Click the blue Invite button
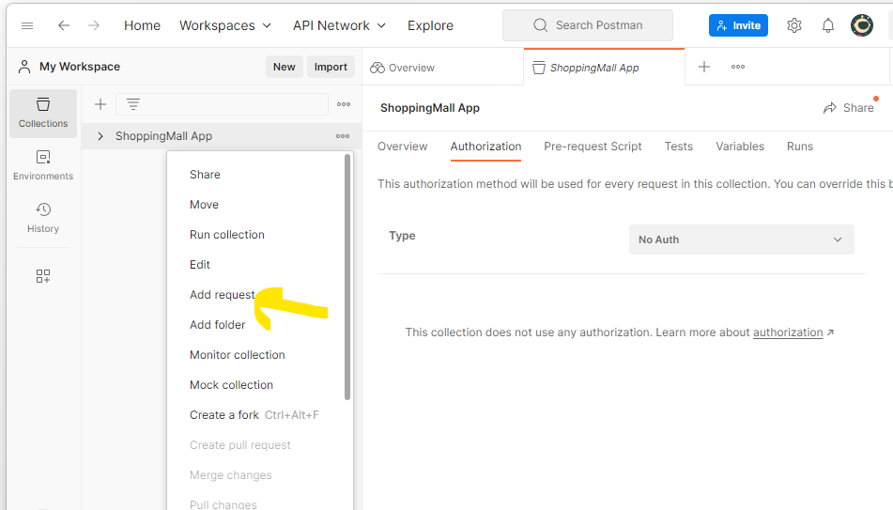Screen dimensions: 893x510 point(738,25)
